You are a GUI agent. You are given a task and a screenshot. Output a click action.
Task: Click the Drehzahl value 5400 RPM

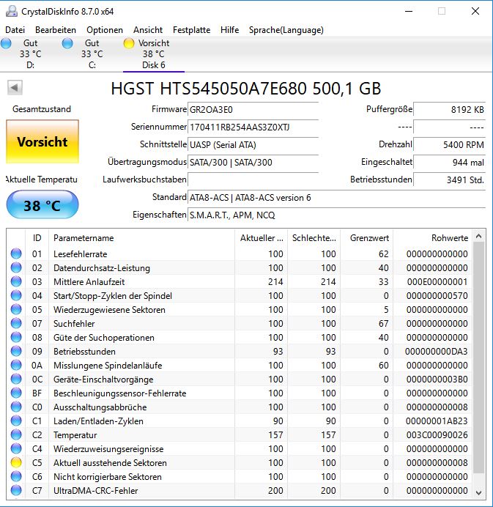coord(449,144)
